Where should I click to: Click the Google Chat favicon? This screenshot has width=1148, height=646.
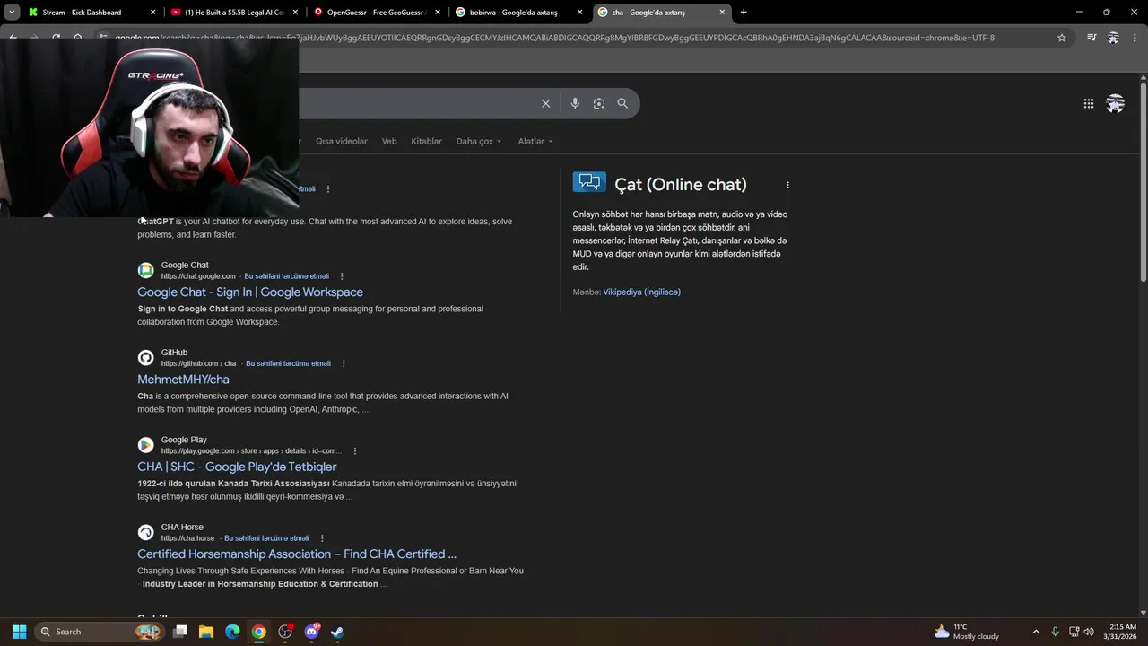[145, 270]
